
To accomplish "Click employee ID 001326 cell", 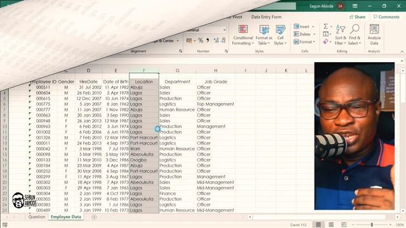I will point(43,137).
